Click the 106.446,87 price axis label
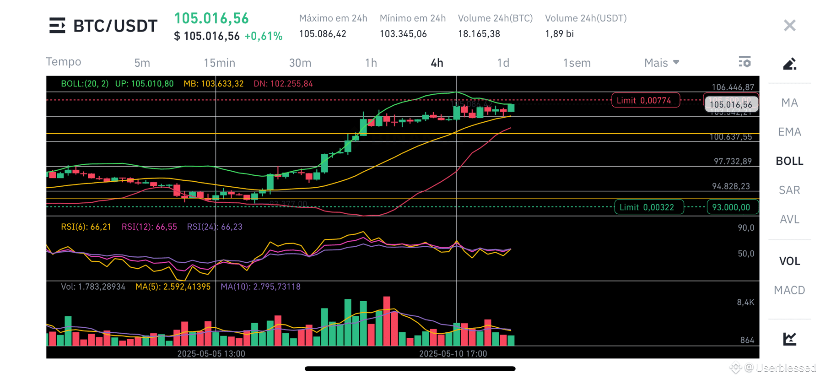The height and width of the screenshot is (379, 820). 733,87
